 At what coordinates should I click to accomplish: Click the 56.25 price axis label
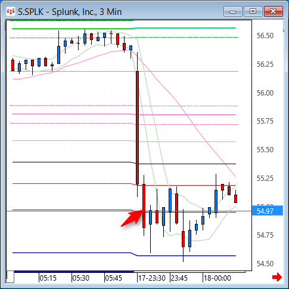265,64
